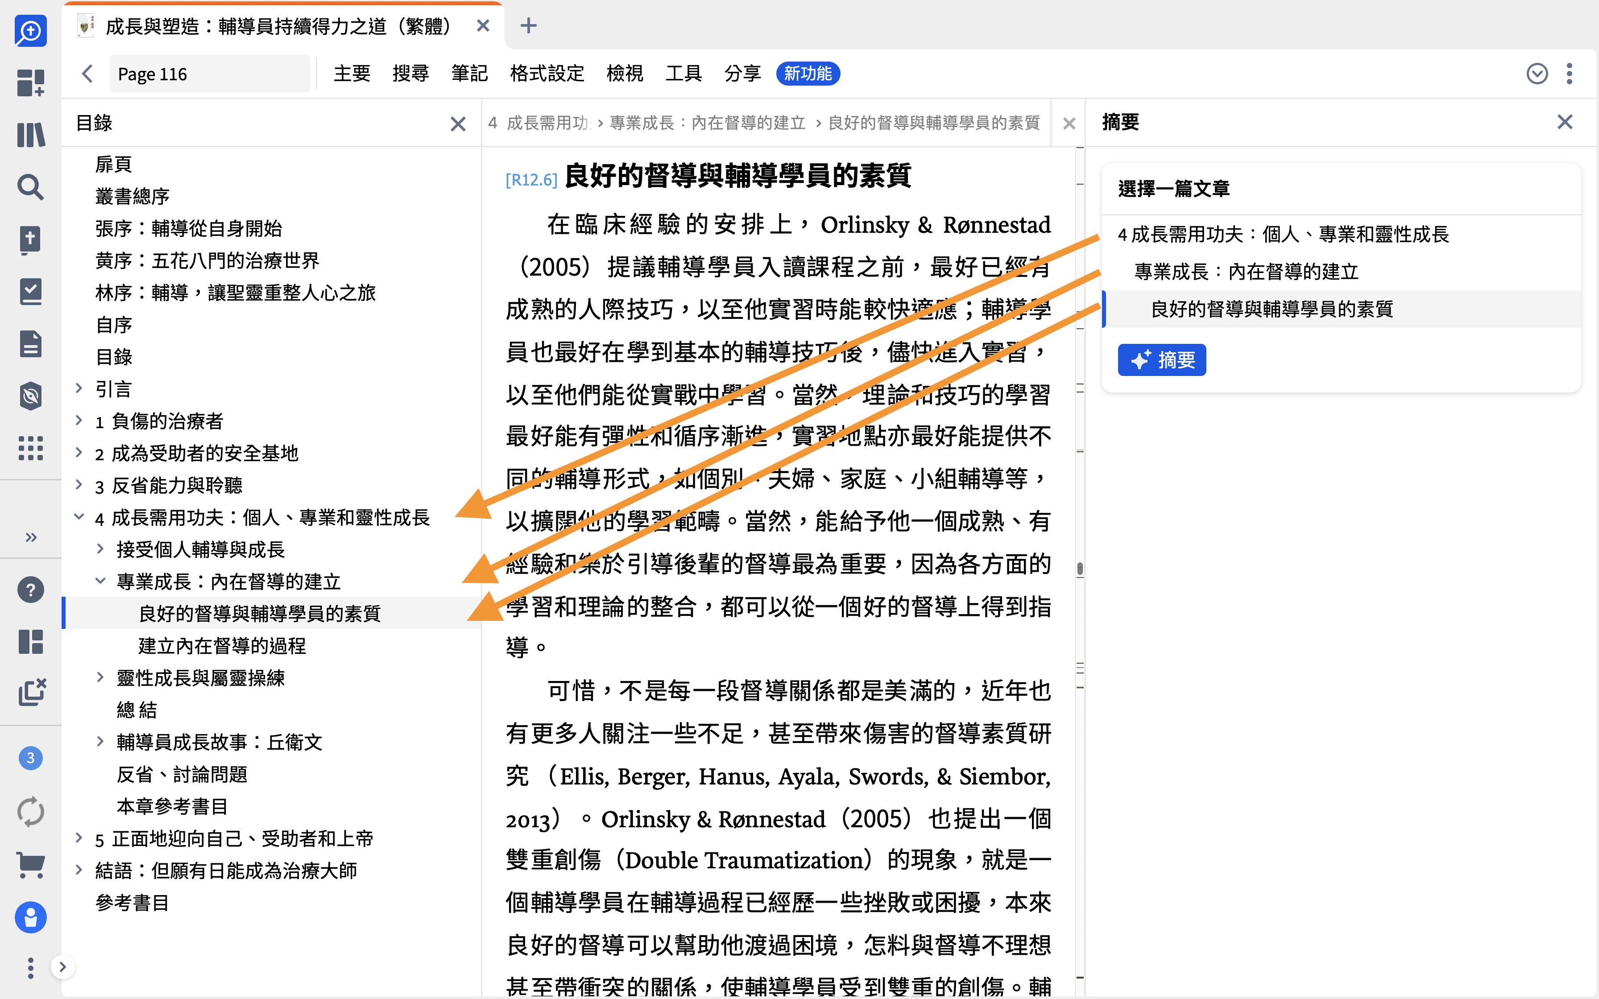
Task: Expand 結語：但願有日能成為治療大師
Action: tap(79, 870)
